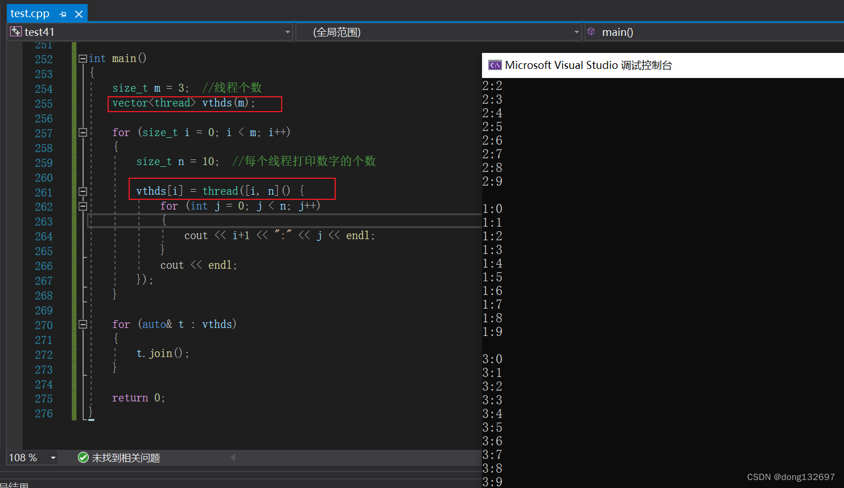
Task: Click the comment '//线程个数'
Action: pyautogui.click(x=232, y=88)
